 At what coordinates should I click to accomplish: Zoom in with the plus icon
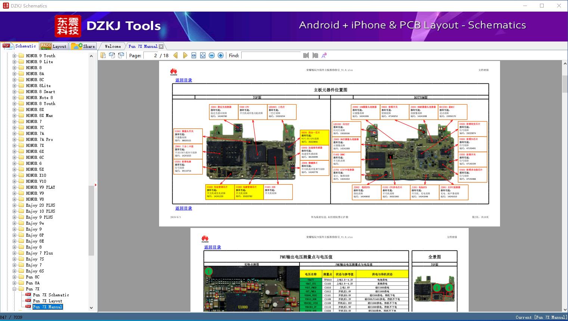point(221,55)
